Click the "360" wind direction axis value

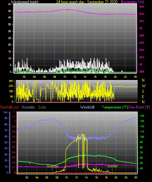click(x=11, y=81)
